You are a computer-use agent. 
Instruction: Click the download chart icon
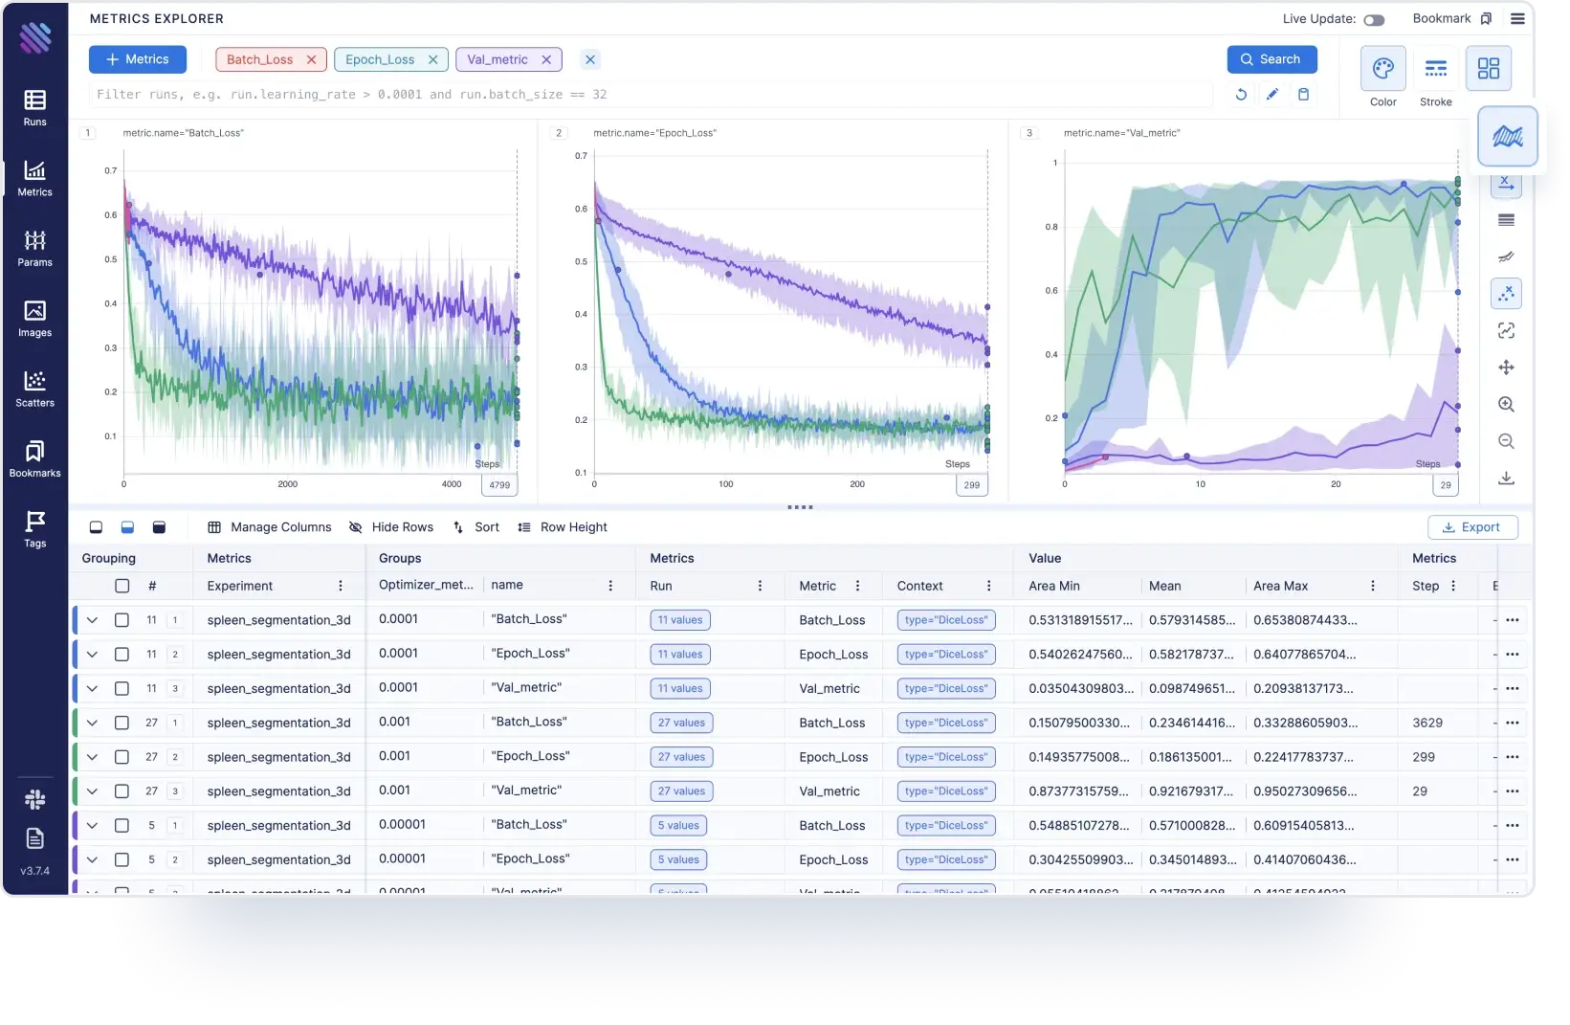pos(1506,478)
